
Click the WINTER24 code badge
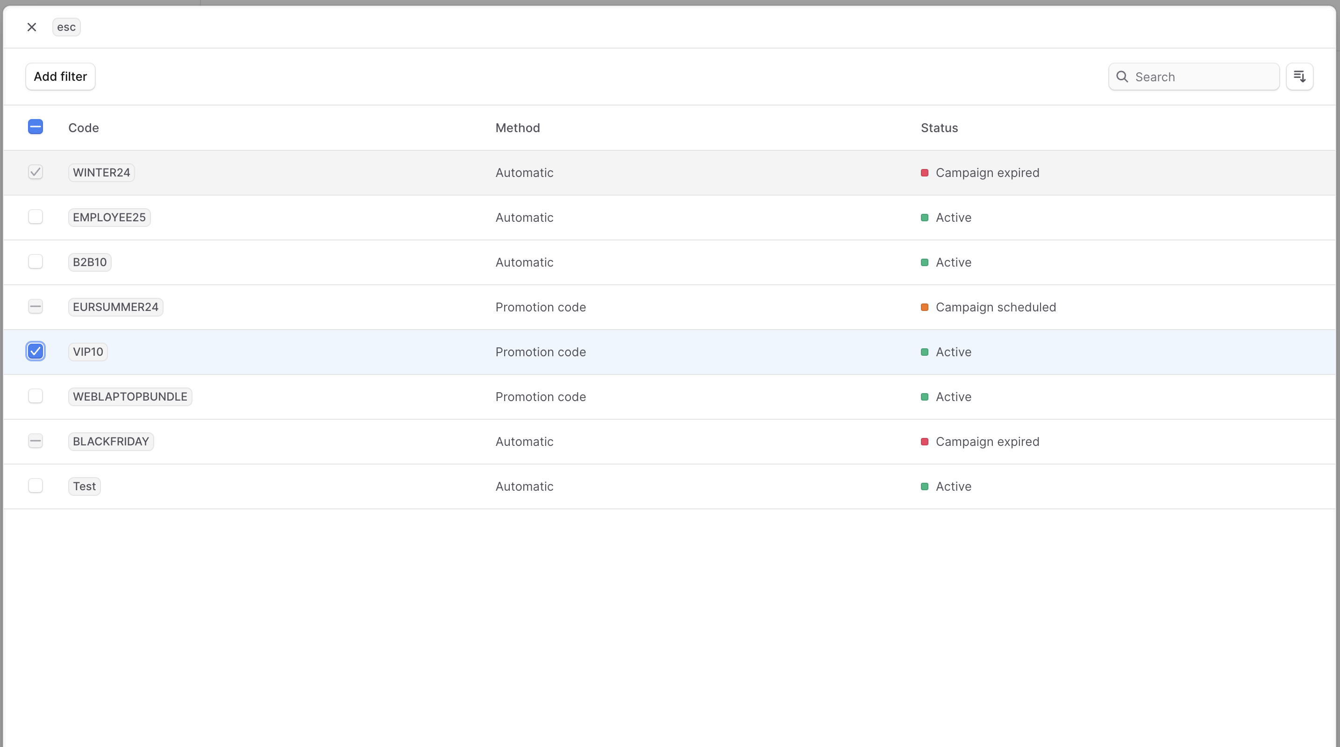click(x=101, y=173)
